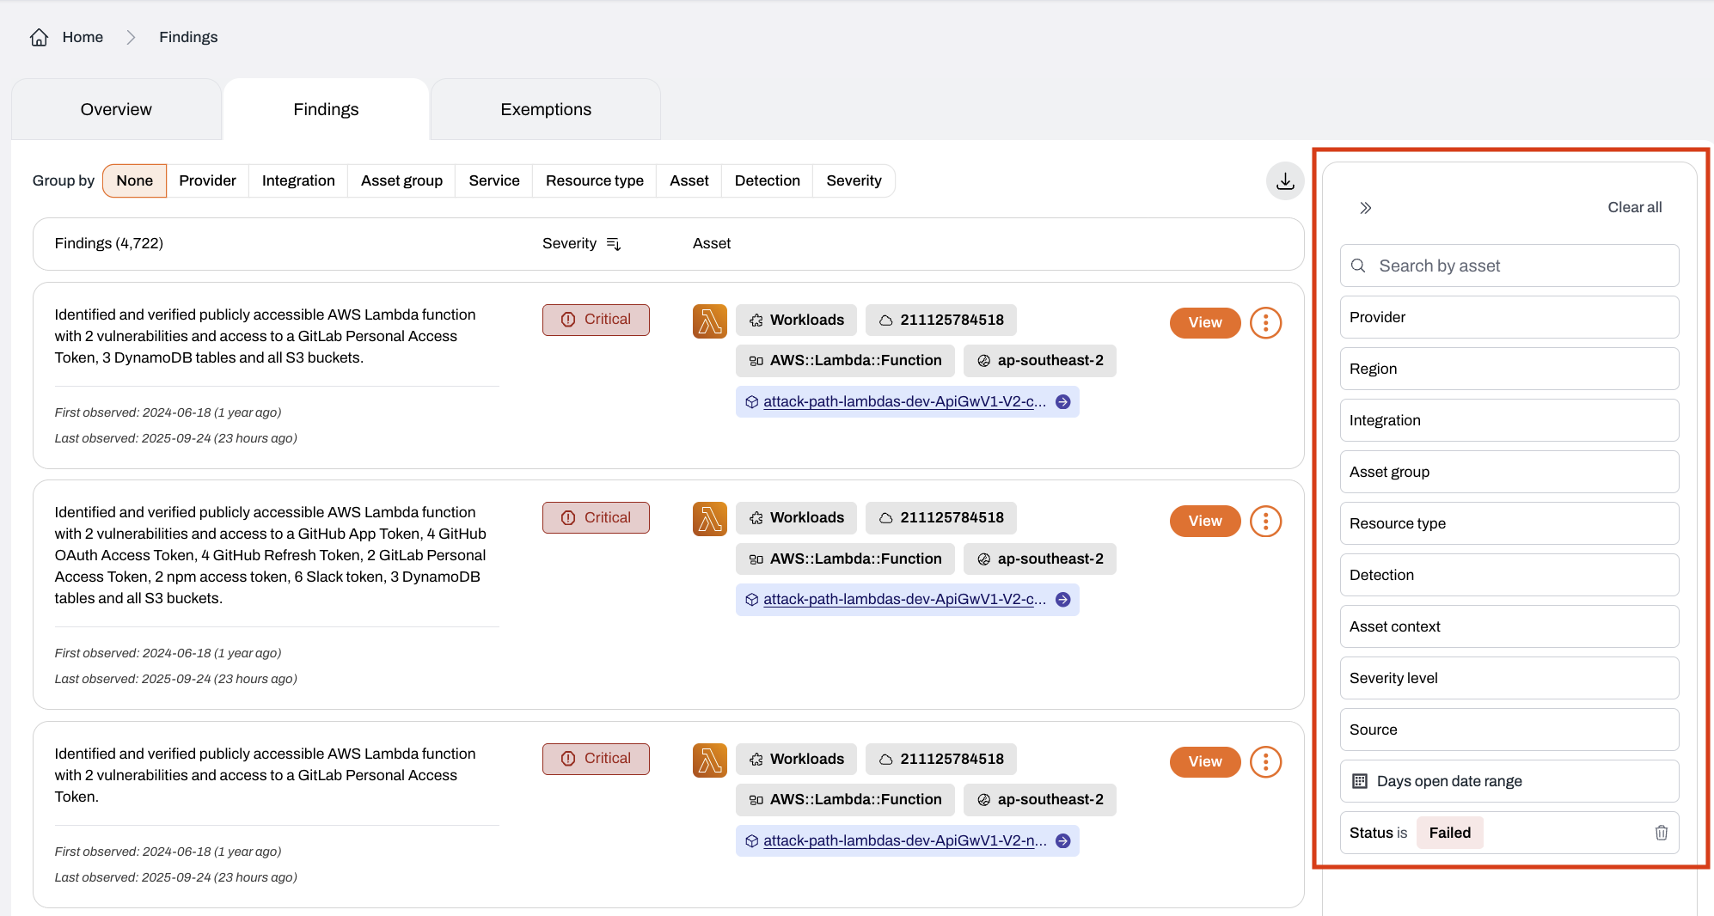Switch to the Overview tab

coord(116,109)
